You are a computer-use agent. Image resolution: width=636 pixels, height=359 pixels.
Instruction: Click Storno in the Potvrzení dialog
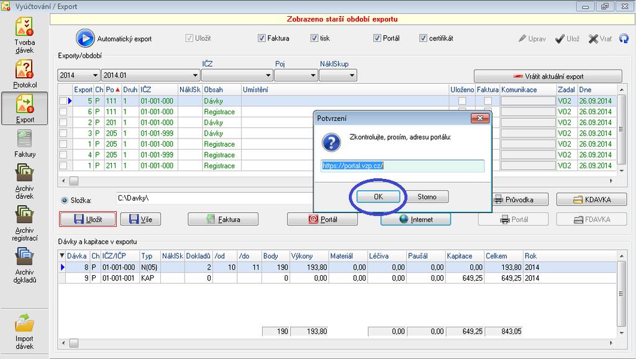(x=427, y=197)
